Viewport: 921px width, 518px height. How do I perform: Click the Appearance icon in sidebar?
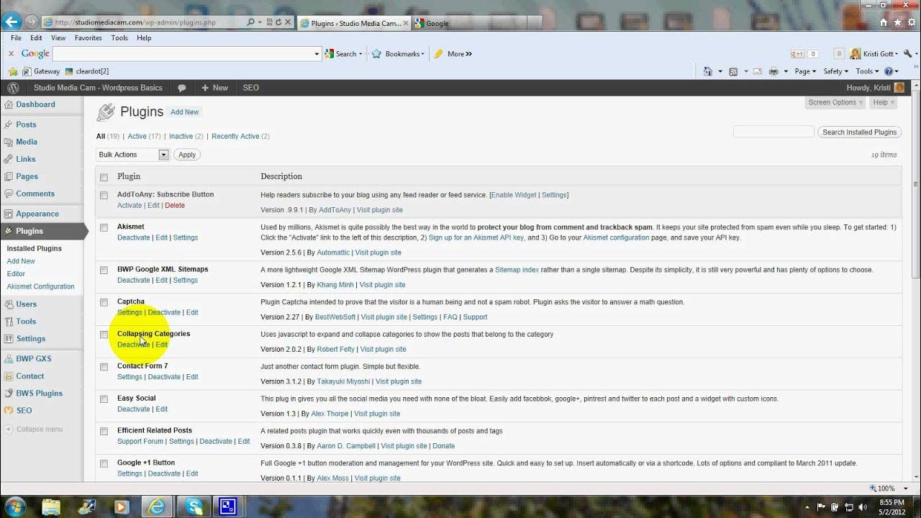pyautogui.click(x=9, y=214)
